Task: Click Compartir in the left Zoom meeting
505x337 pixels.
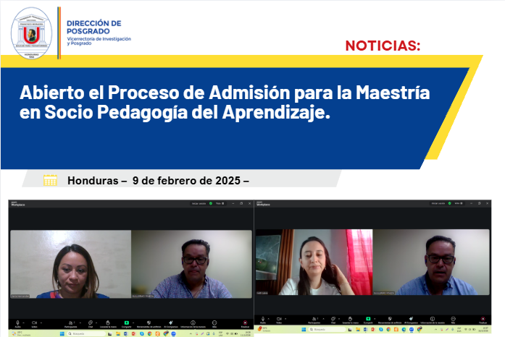Action: click(x=126, y=323)
